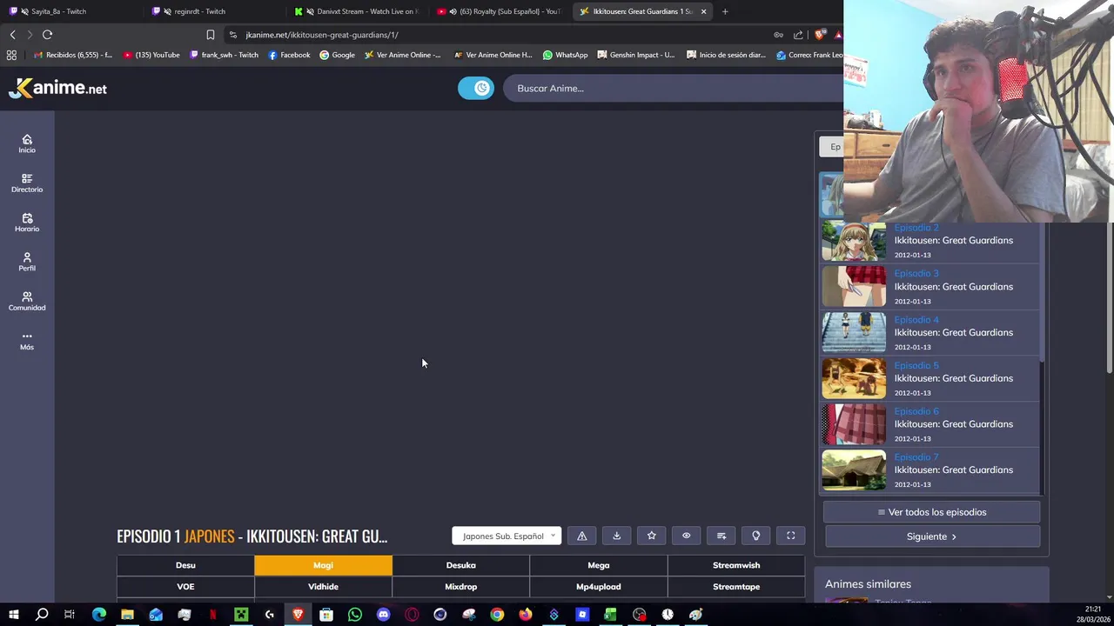The height and width of the screenshot is (626, 1114).
Task: Click the fullscreen expand icon
Action: click(x=790, y=536)
